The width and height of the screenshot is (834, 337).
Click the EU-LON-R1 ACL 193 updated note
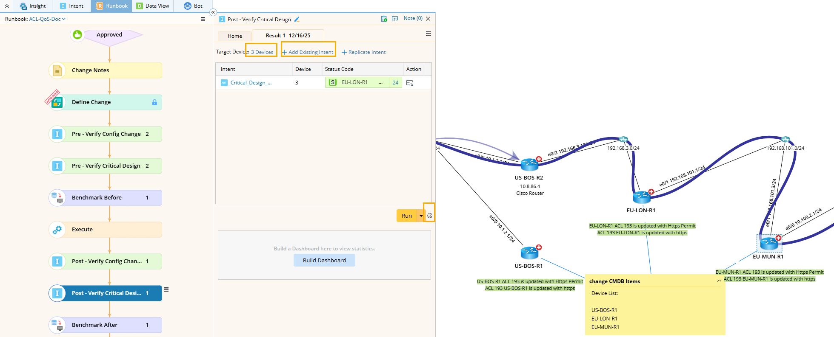[x=643, y=229]
